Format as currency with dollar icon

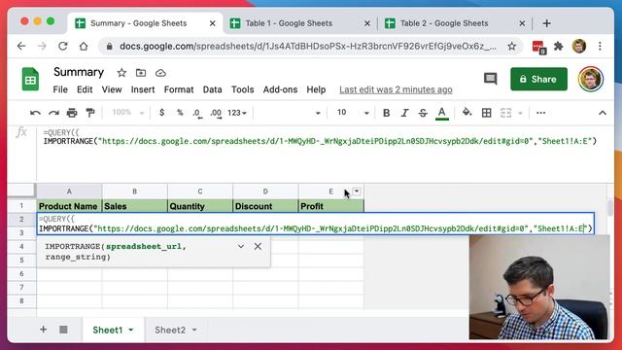[x=162, y=113]
